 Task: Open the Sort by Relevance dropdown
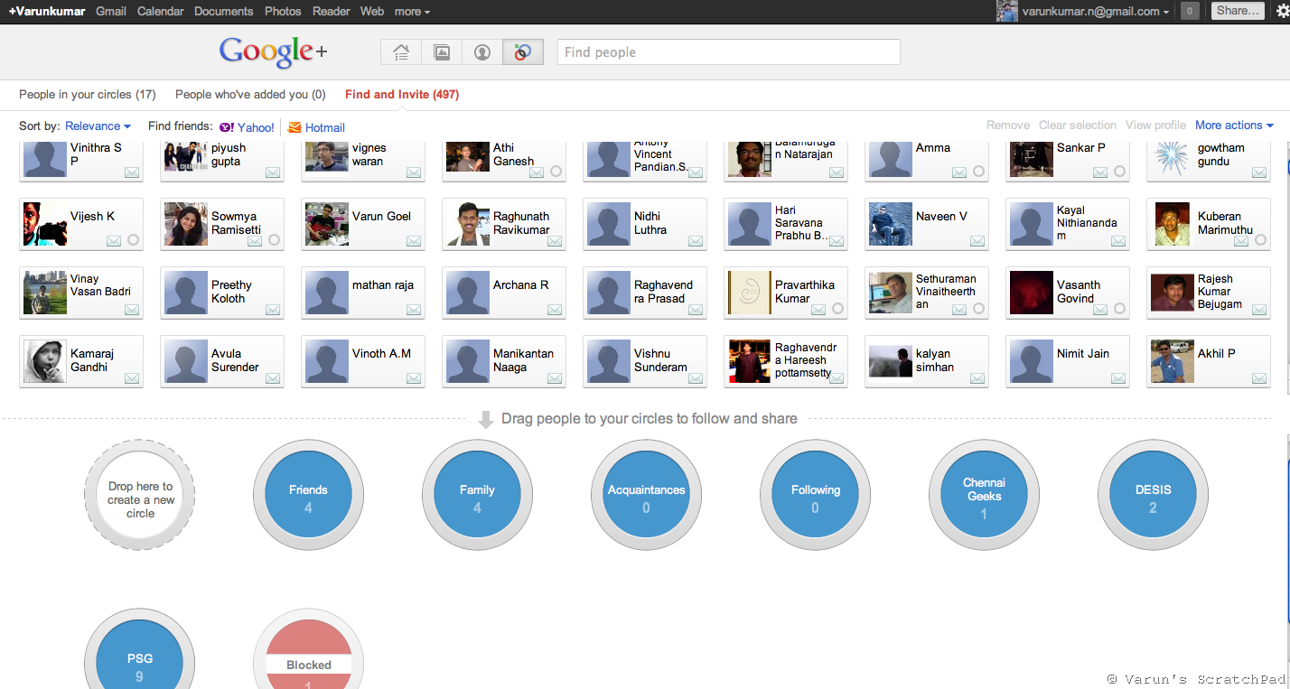[x=98, y=126]
